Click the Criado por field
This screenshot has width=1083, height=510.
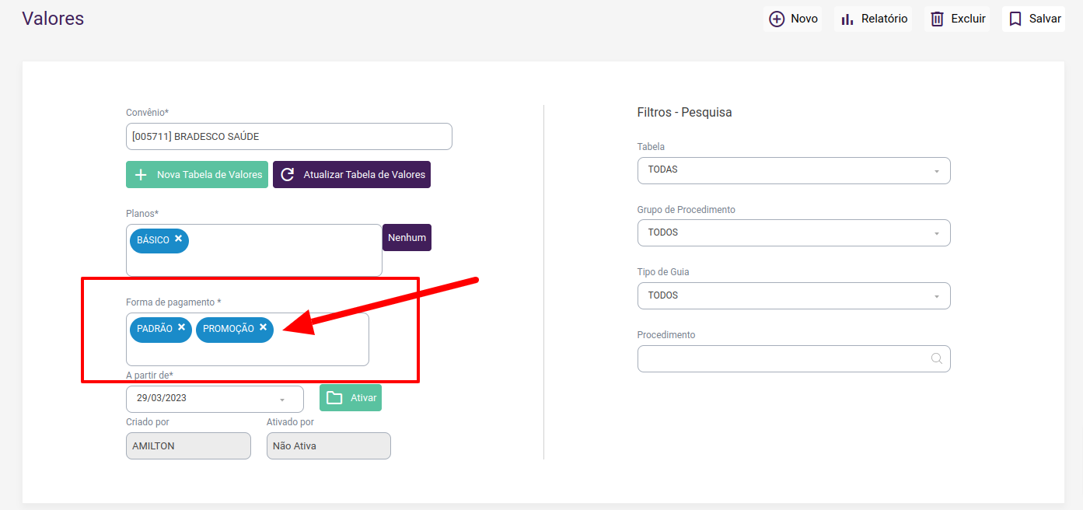tap(188, 446)
